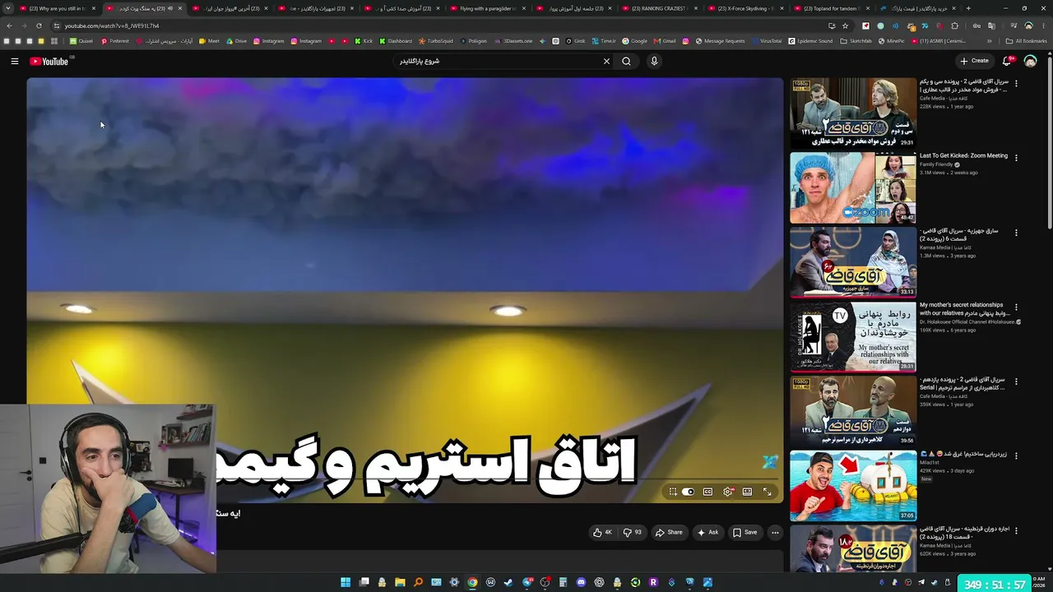Expand the All Bookmarks folder
Image resolution: width=1053 pixels, height=592 pixels.
1027,41
